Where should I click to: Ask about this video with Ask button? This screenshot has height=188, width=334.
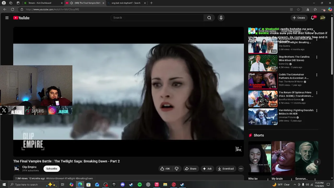pos(207,169)
